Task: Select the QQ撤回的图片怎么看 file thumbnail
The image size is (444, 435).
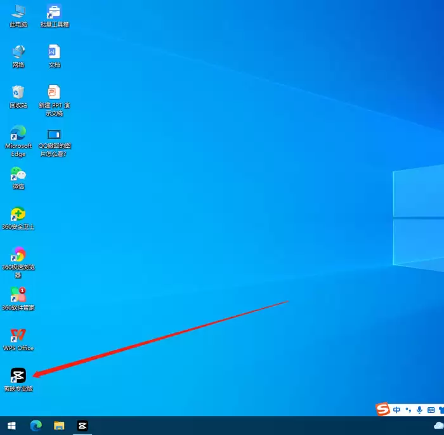Action: [55, 134]
